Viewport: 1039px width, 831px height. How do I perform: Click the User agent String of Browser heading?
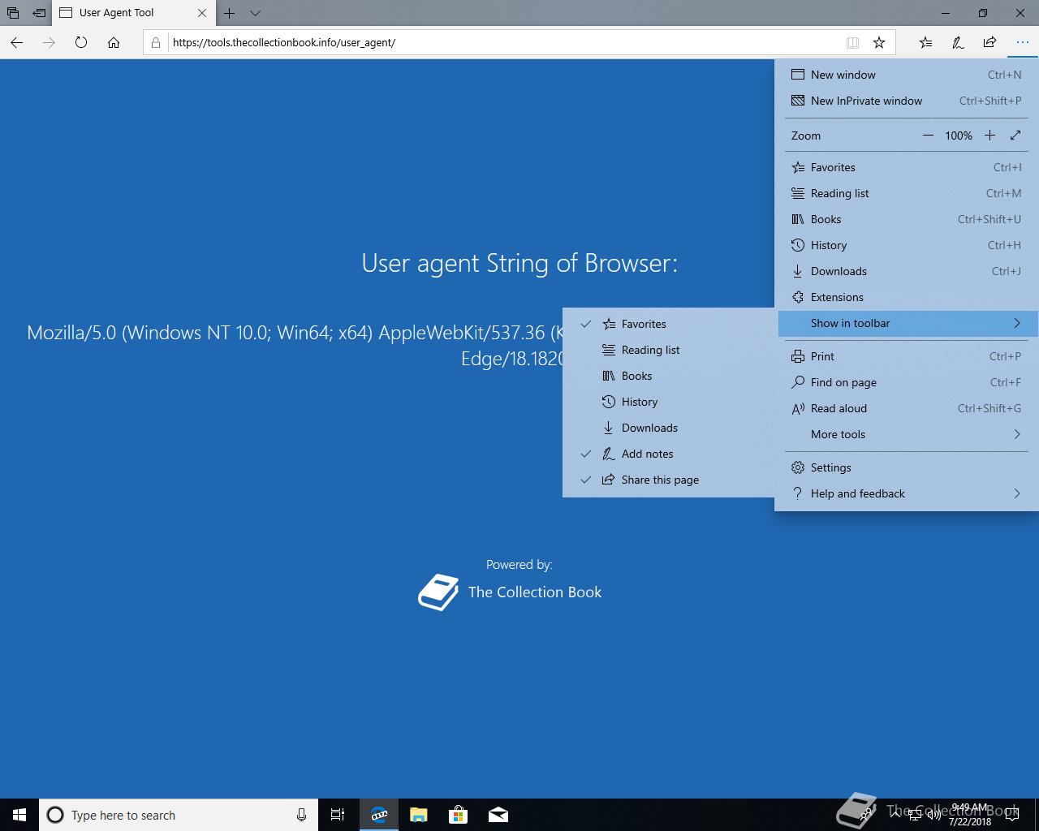519,263
